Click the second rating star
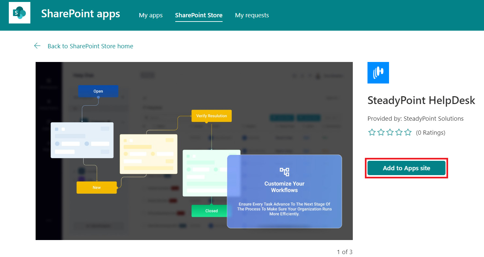 click(x=381, y=132)
